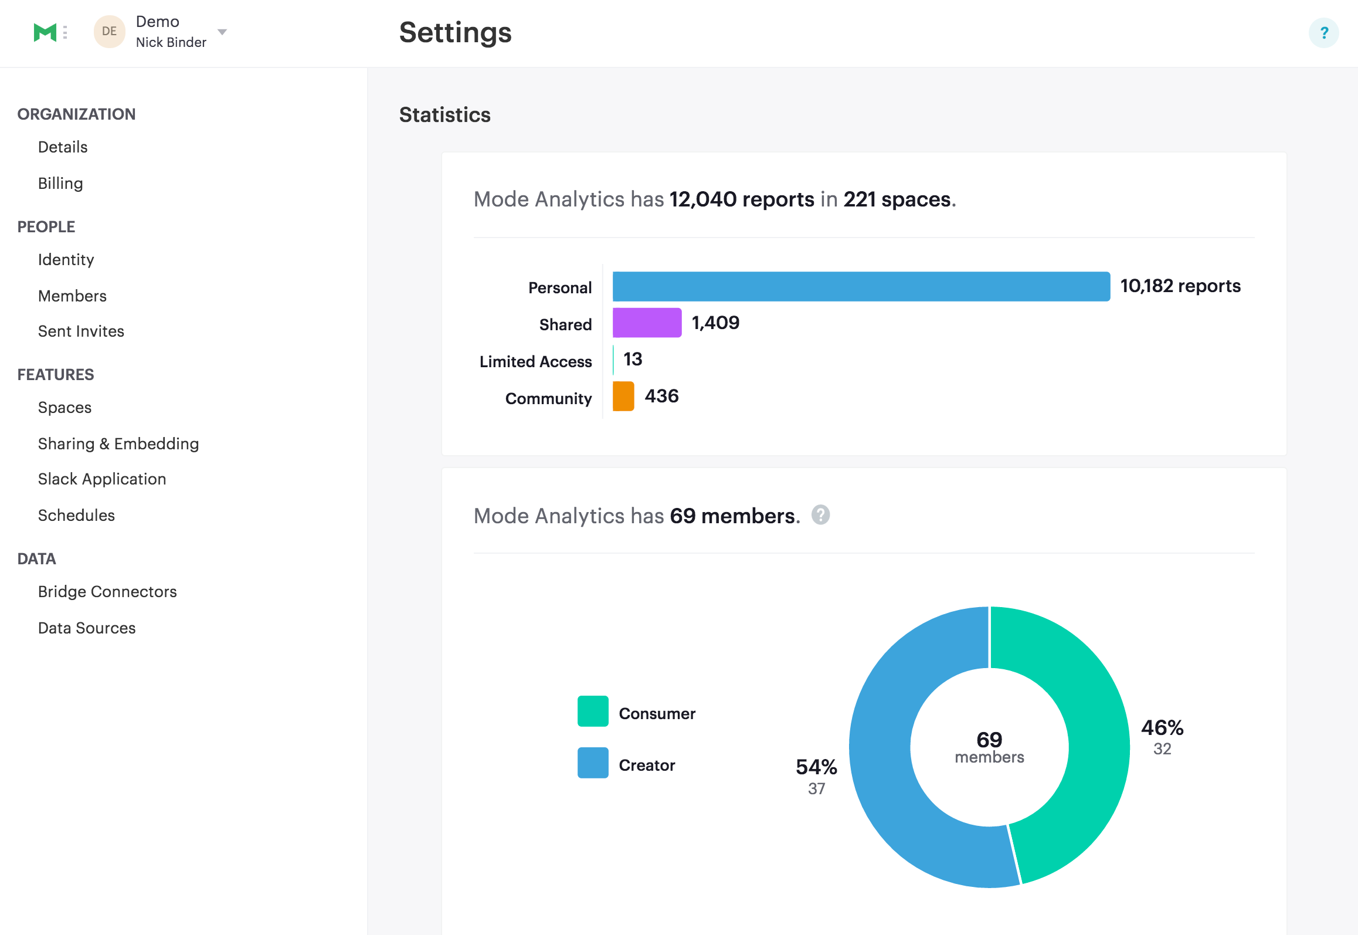Click the blue Creator legend swatch
The width and height of the screenshot is (1358, 935).
(593, 763)
